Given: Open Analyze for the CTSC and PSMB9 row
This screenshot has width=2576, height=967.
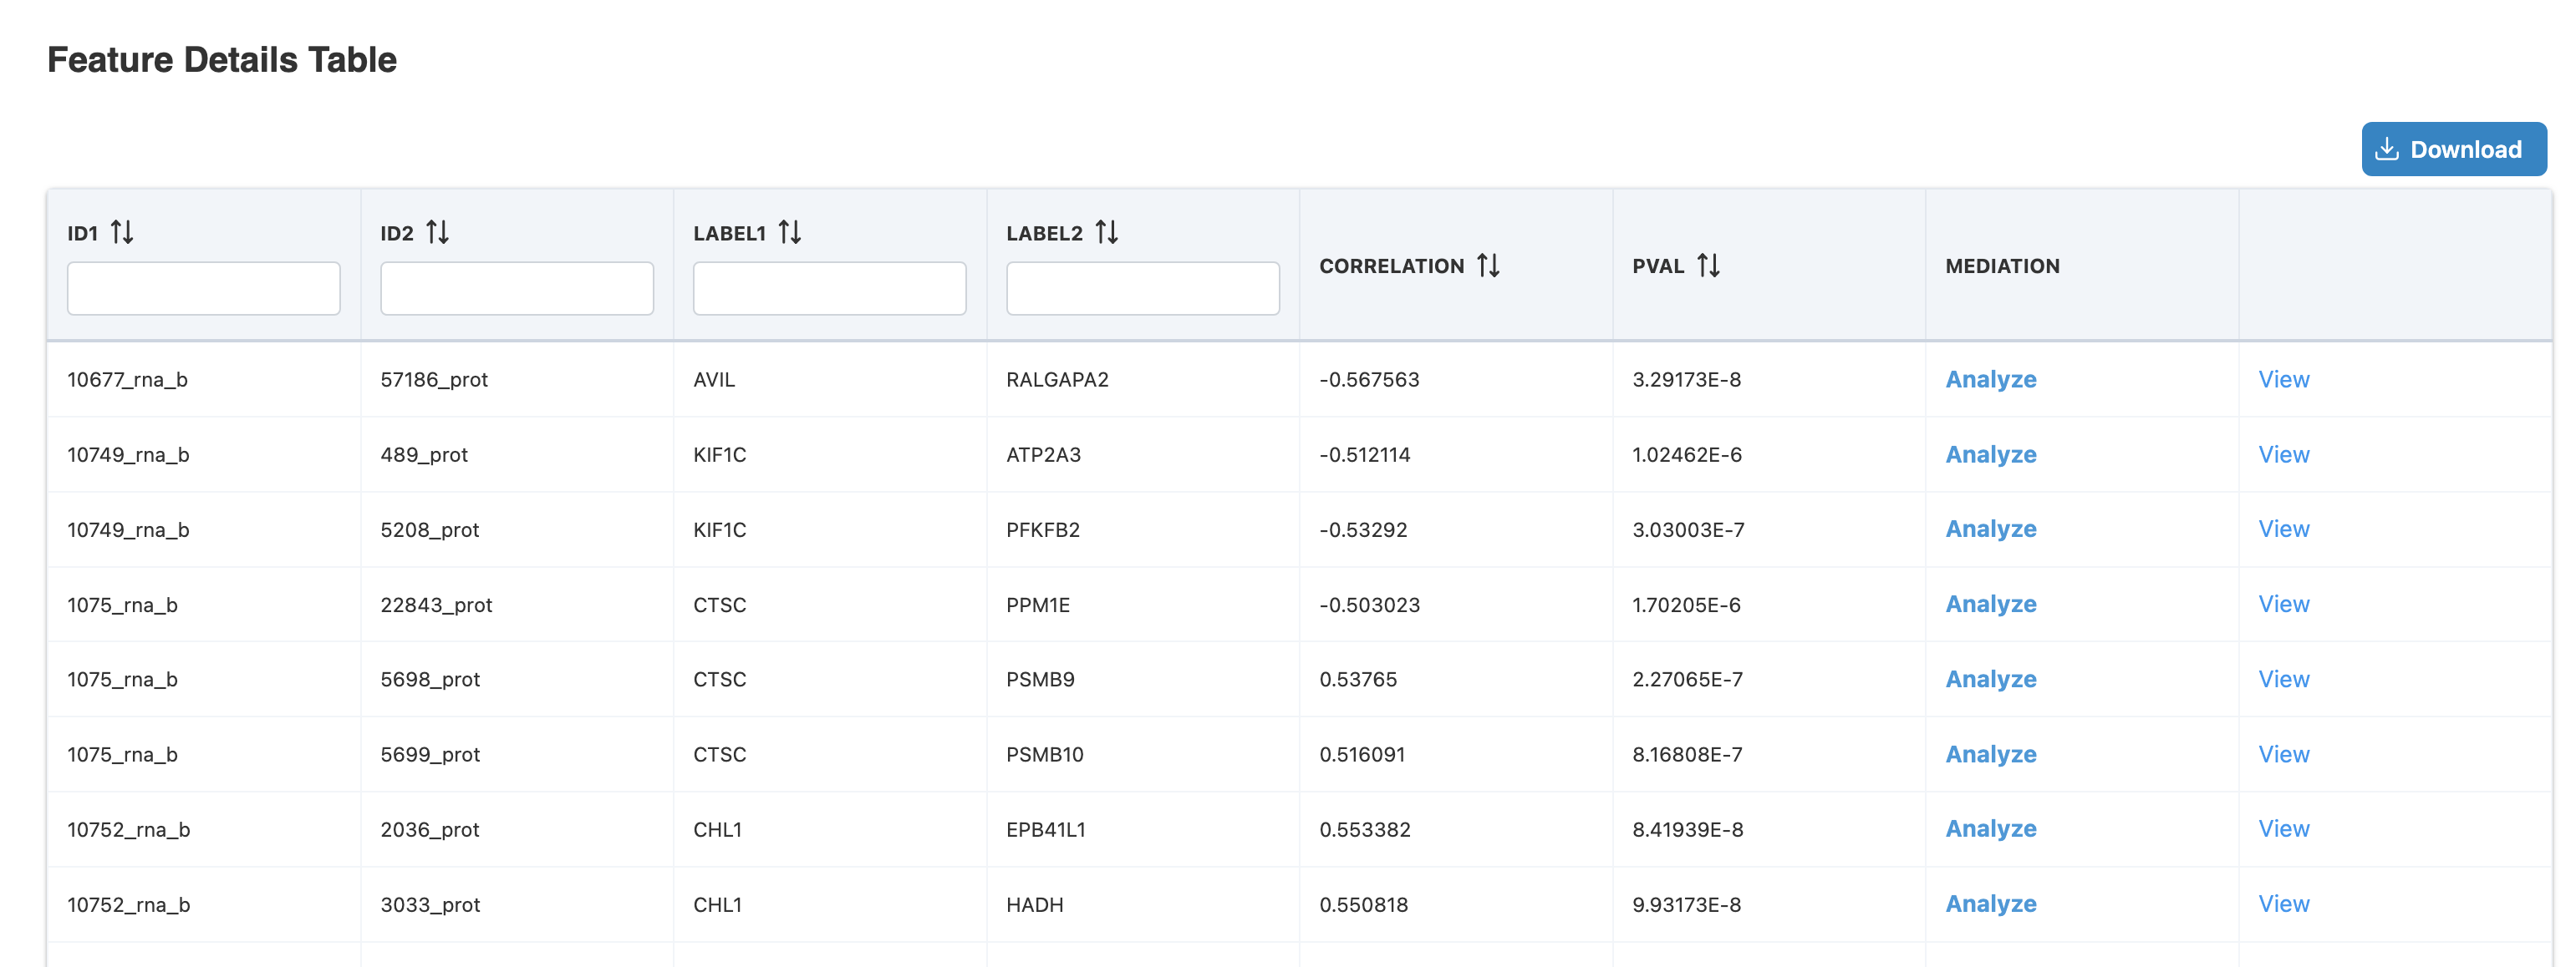Looking at the screenshot, I should 1990,679.
